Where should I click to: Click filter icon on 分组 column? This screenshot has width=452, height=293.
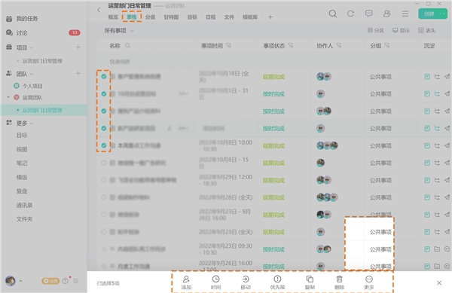tap(387, 45)
